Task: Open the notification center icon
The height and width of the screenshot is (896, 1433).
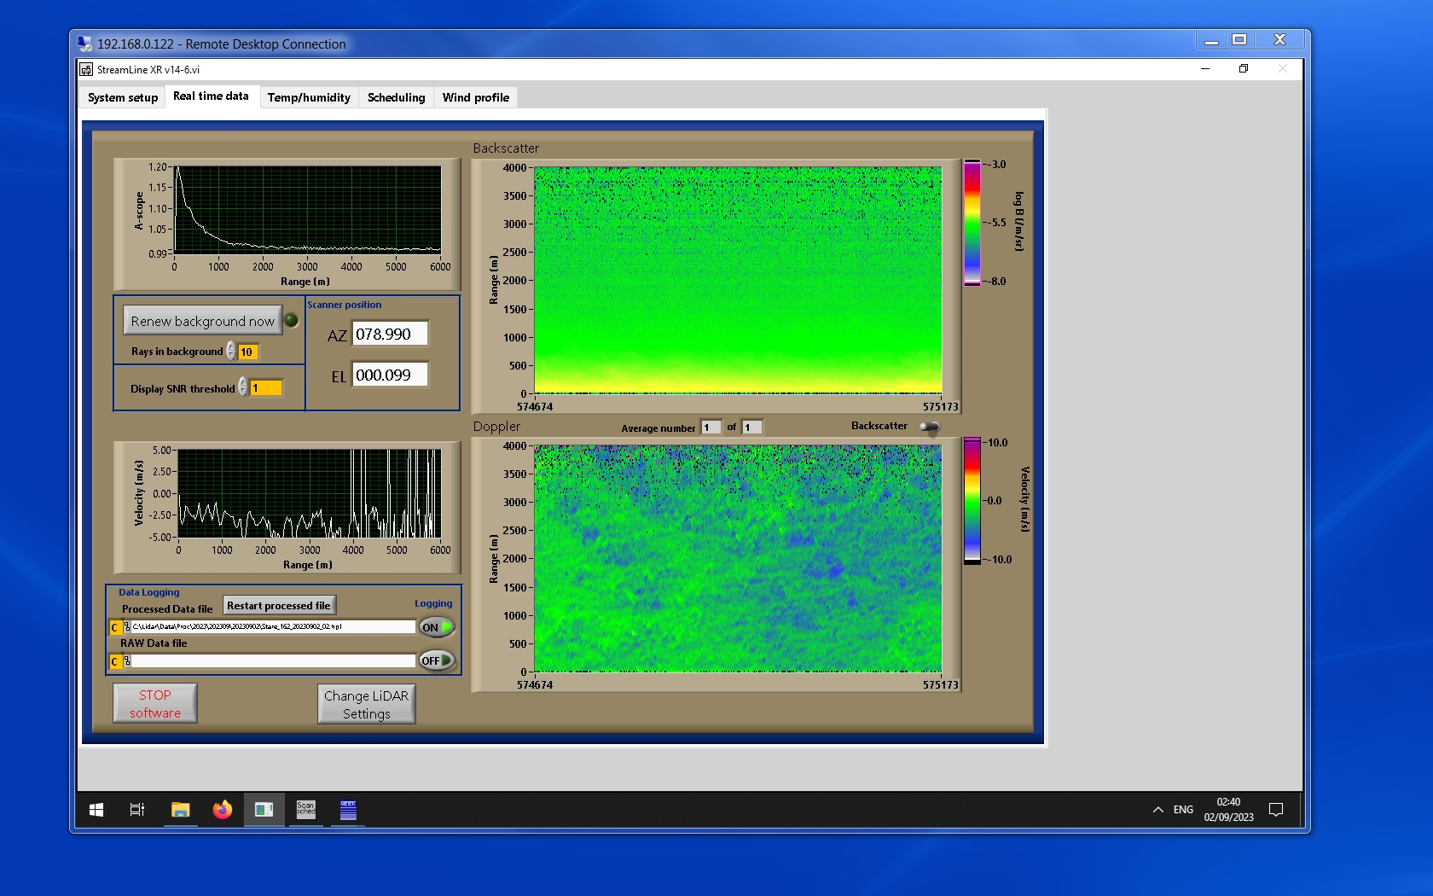Action: [x=1276, y=810]
